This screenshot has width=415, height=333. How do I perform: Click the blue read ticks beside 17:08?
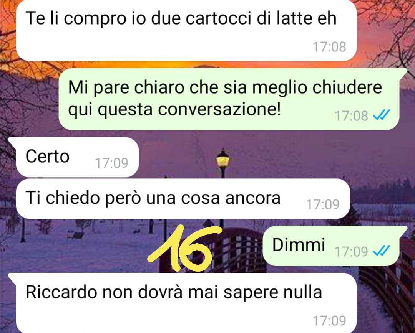pos(382,115)
